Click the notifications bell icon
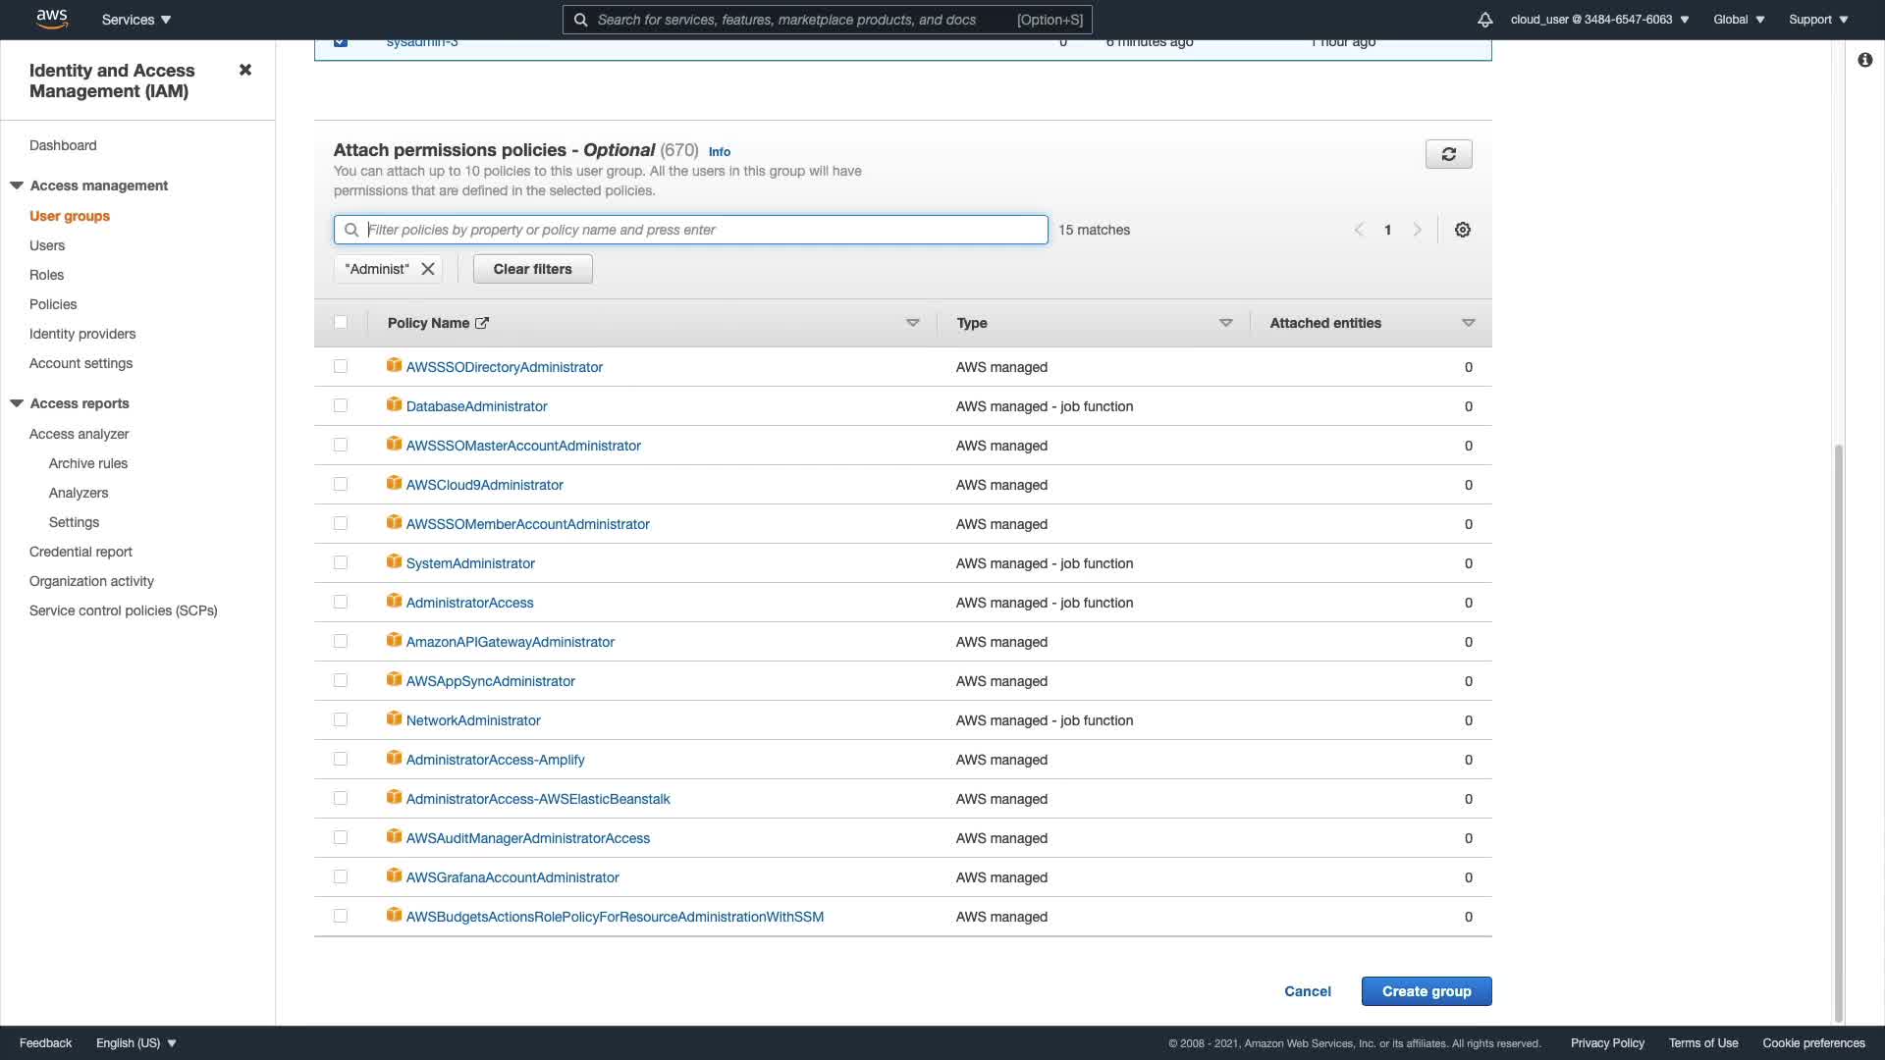This screenshot has height=1060, width=1885. click(1484, 20)
